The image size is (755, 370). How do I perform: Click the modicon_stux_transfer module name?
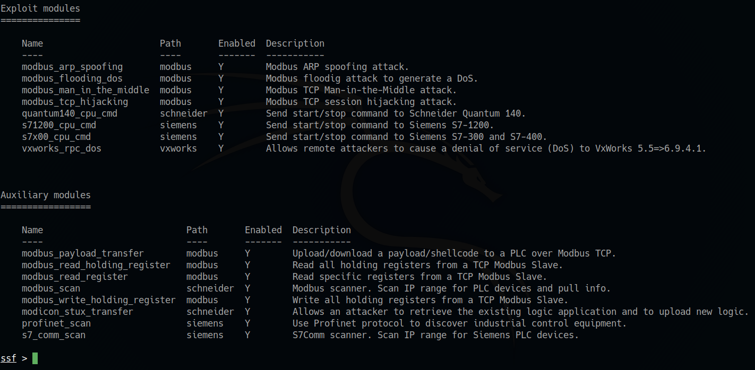[77, 312]
